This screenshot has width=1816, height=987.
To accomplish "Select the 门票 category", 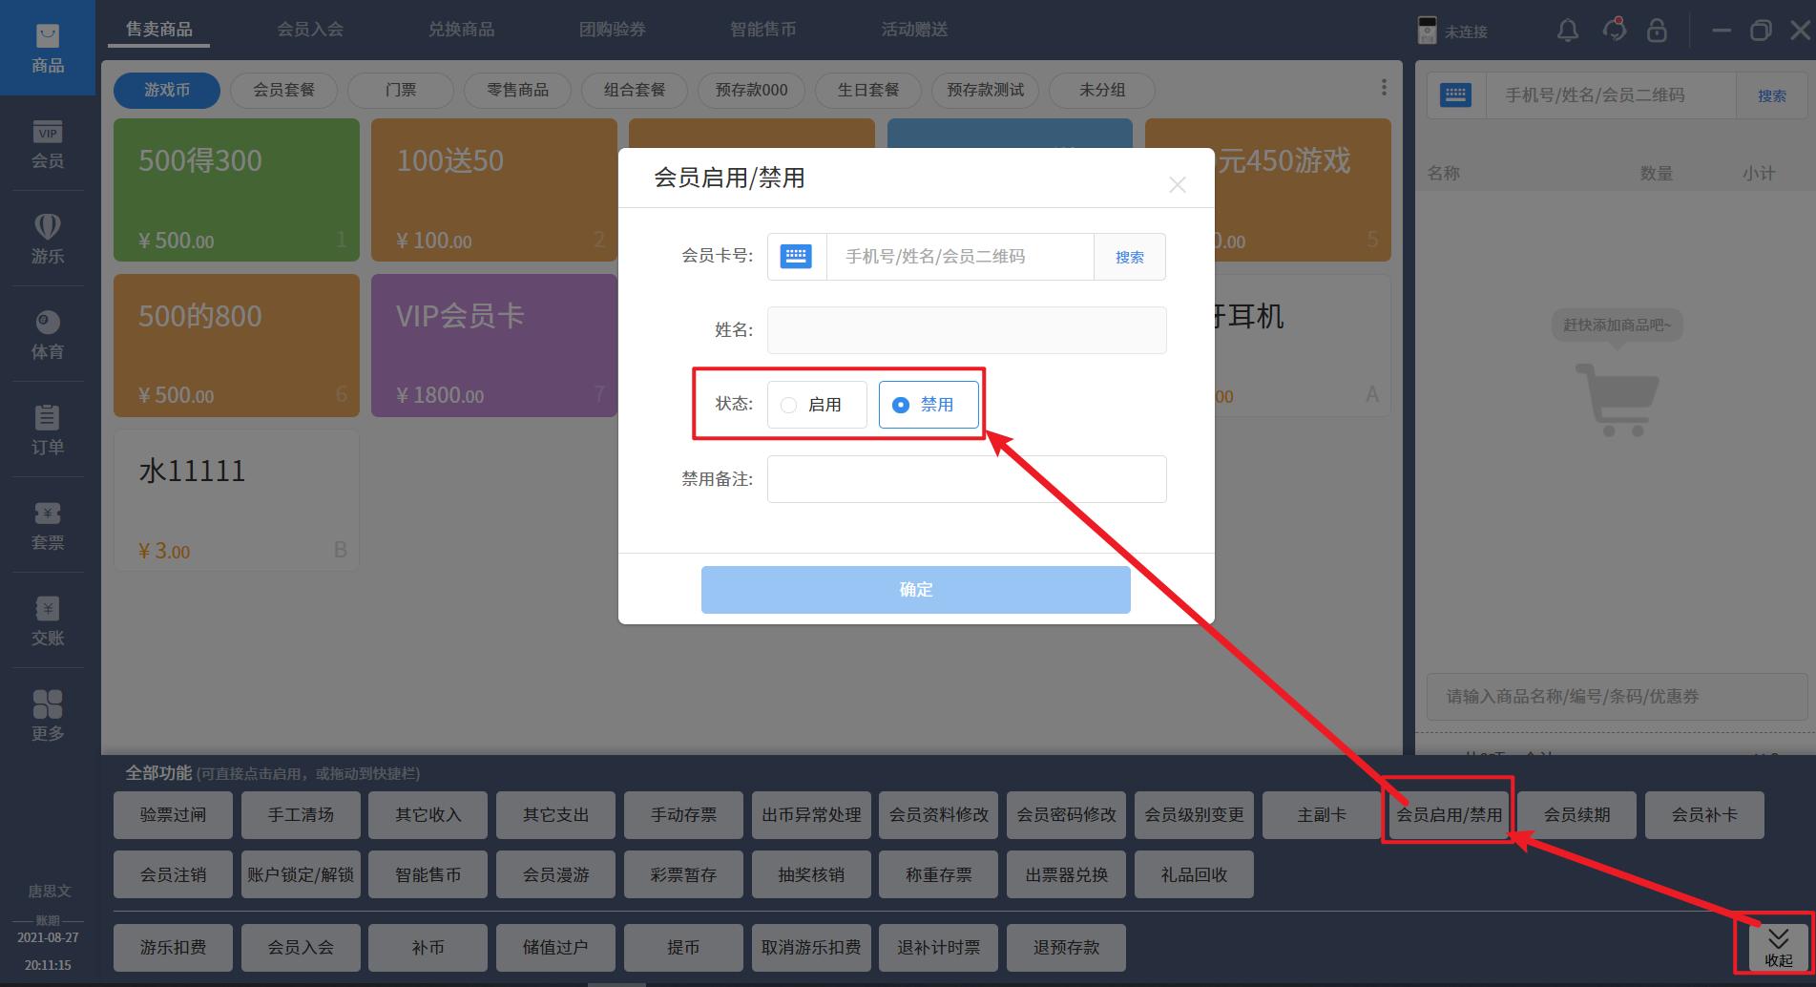I will [401, 90].
